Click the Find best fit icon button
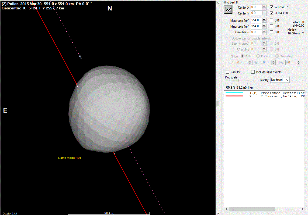308x215 pixels. (228, 10)
